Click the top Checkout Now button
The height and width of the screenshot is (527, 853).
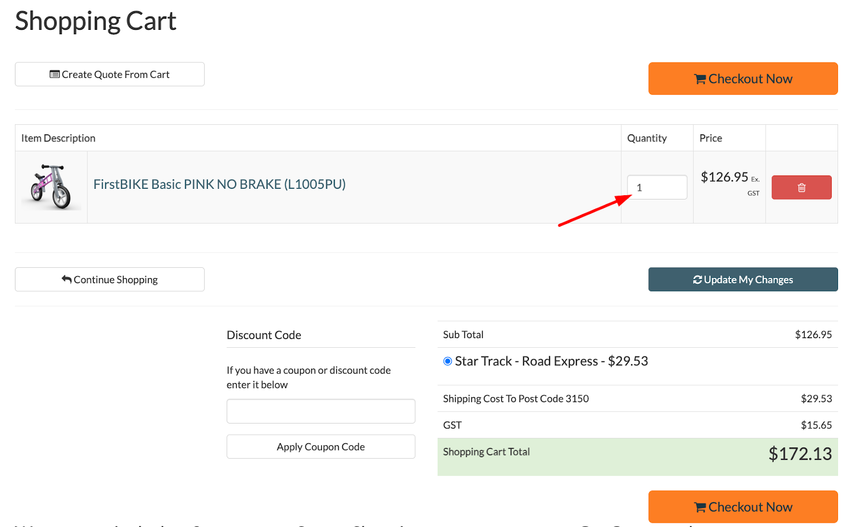(743, 78)
